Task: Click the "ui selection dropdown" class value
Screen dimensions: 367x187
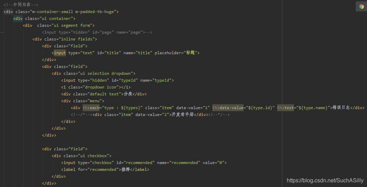Action: pyautogui.click(x=105, y=73)
